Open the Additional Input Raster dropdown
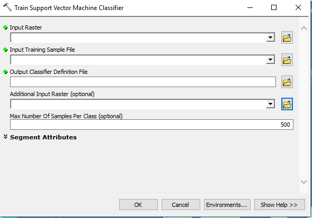312x218 pixels. (270, 104)
